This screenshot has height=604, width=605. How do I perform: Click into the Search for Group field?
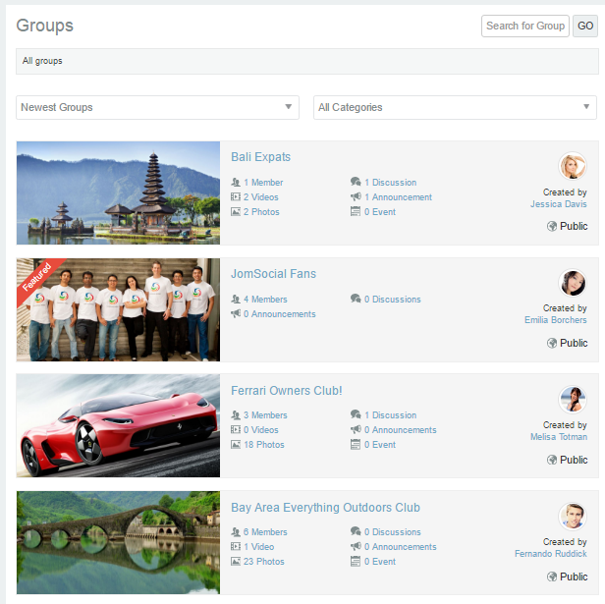(524, 26)
